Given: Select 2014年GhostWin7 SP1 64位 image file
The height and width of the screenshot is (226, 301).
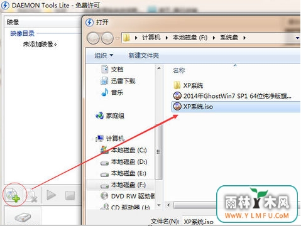Looking at the screenshot, I should (x=233, y=96).
